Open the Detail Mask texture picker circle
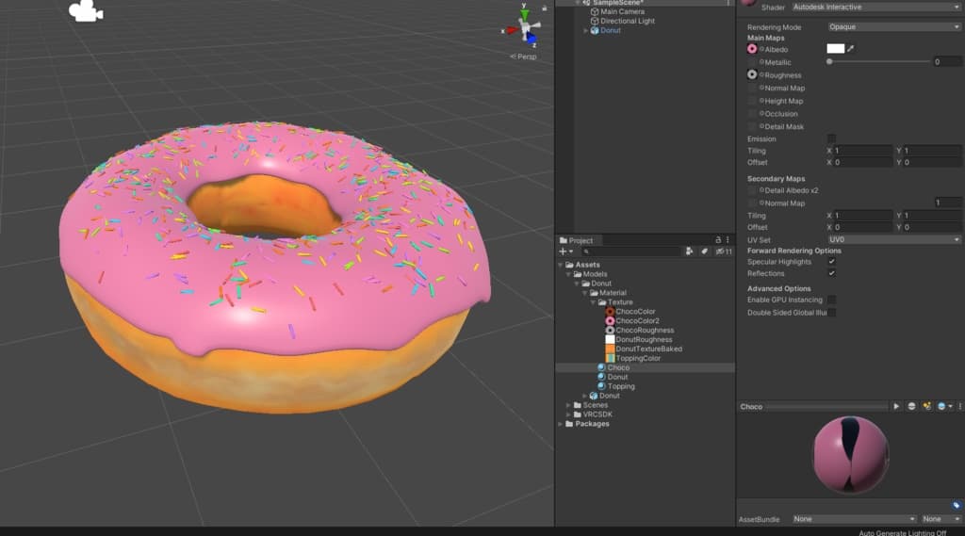The height and width of the screenshot is (536, 965). 761,126
